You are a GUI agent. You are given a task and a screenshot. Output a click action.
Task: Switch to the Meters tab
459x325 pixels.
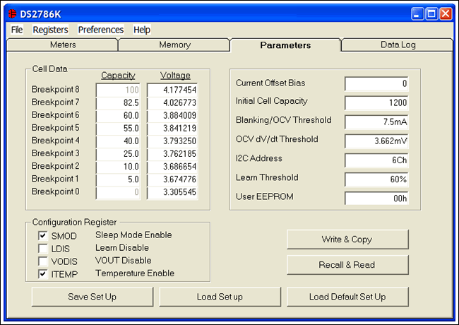[63, 45]
